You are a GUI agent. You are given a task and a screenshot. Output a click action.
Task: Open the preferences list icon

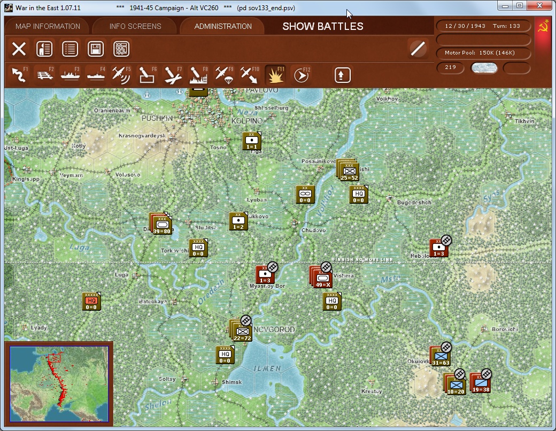click(x=70, y=49)
